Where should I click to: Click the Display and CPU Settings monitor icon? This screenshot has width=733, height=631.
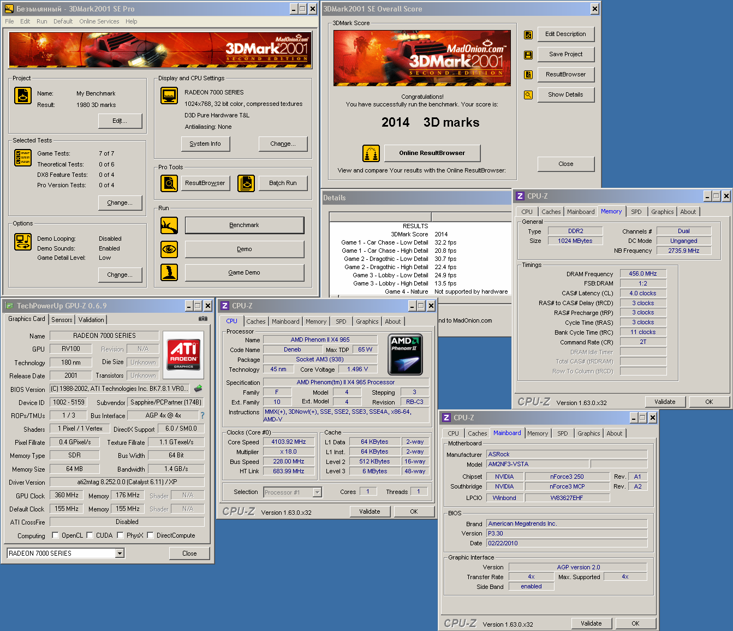point(169,96)
